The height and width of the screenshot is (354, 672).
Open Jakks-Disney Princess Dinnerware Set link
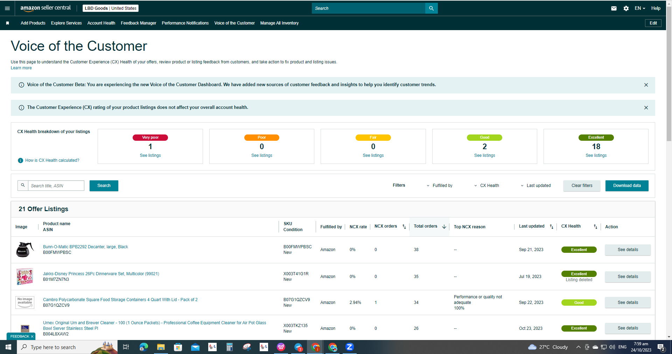click(x=101, y=274)
